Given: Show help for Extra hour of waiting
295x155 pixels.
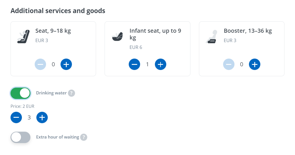Looking at the screenshot, I should pyautogui.click(x=84, y=137).
